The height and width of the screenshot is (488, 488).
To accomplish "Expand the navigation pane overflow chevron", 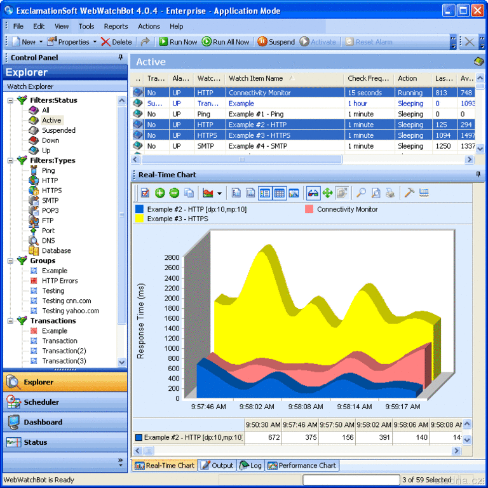I will click(x=121, y=462).
